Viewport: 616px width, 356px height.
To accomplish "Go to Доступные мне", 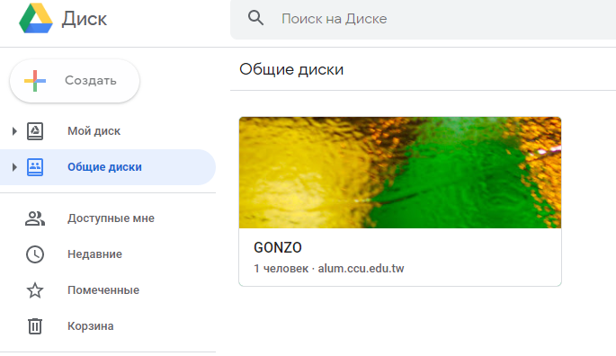I will coord(111,218).
